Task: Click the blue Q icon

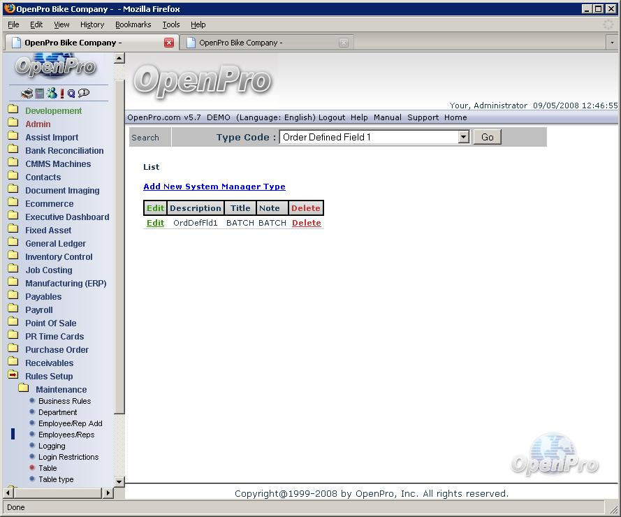Action: point(71,94)
